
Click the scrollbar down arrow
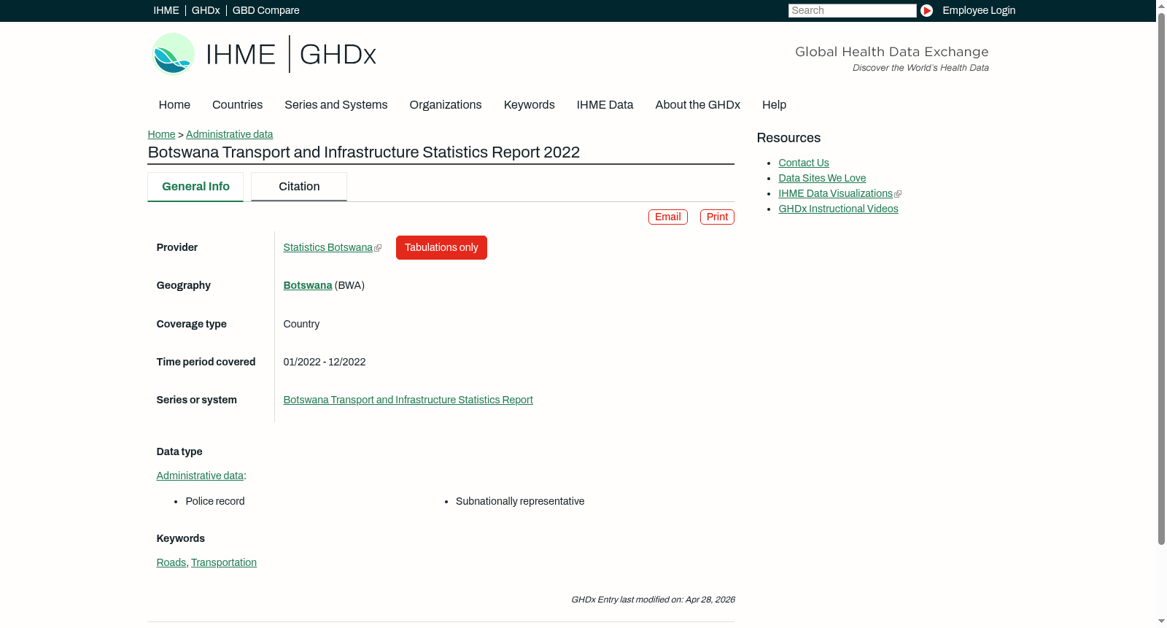[x=1161, y=621]
